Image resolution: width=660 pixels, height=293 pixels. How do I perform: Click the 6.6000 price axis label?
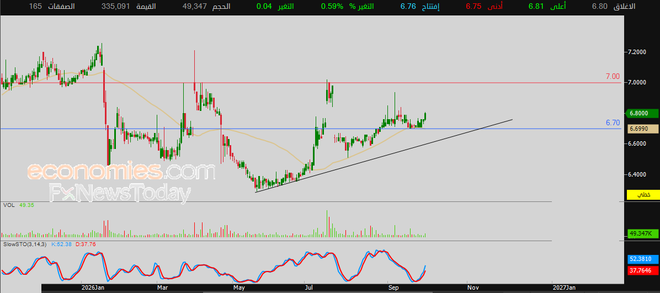pos(637,143)
